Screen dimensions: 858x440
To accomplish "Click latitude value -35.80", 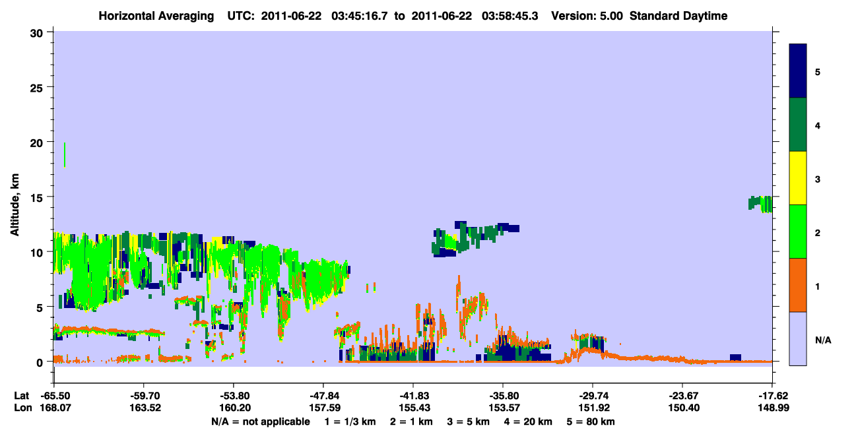I will (x=503, y=396).
